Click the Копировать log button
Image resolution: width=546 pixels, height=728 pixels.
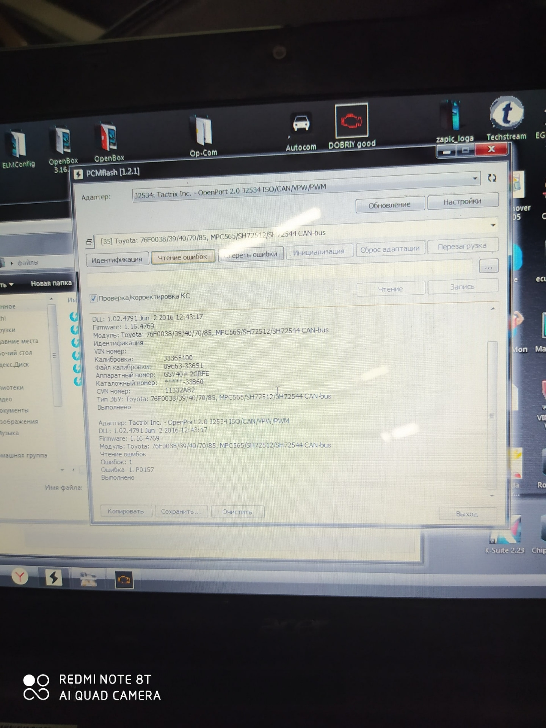coord(126,511)
